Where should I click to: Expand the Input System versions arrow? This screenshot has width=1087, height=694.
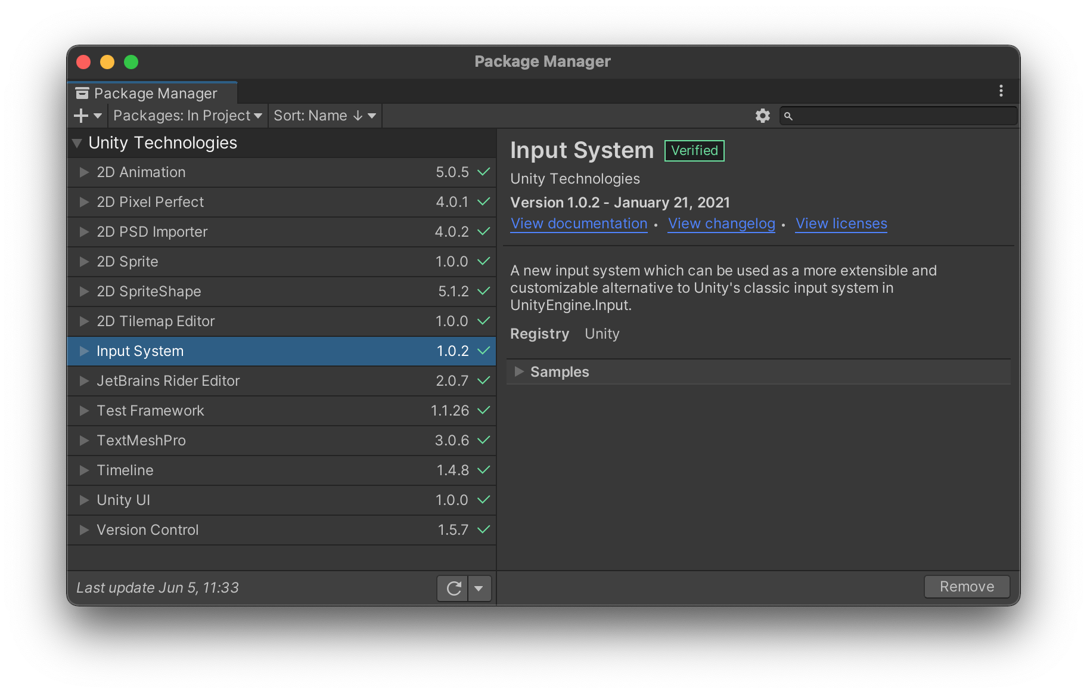(84, 351)
